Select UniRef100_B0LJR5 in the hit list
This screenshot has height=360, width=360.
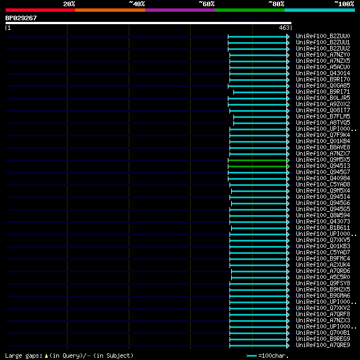(323, 98)
